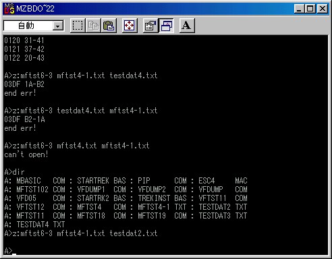The width and height of the screenshot is (332, 259).
Task: Open the Font settings icon
Action: pyautogui.click(x=187, y=26)
